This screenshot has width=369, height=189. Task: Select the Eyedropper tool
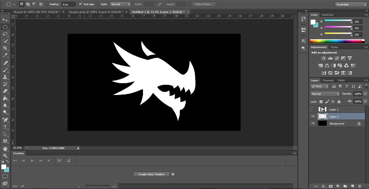pos(5,55)
